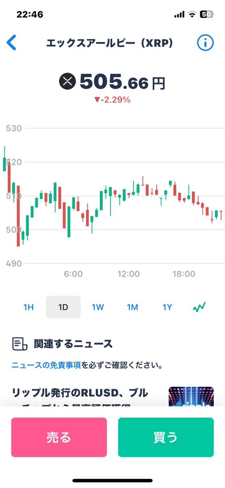Tap the latest candlestick on the chart

tap(221, 215)
